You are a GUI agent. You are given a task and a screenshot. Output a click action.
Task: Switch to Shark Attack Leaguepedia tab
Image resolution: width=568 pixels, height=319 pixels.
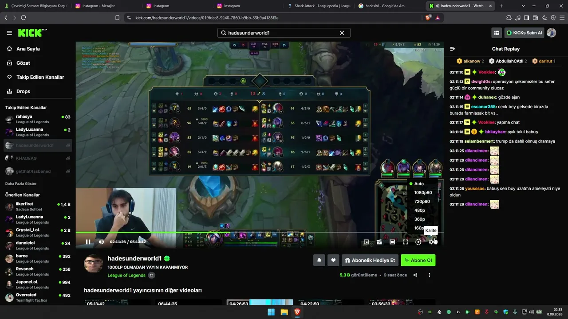click(319, 6)
